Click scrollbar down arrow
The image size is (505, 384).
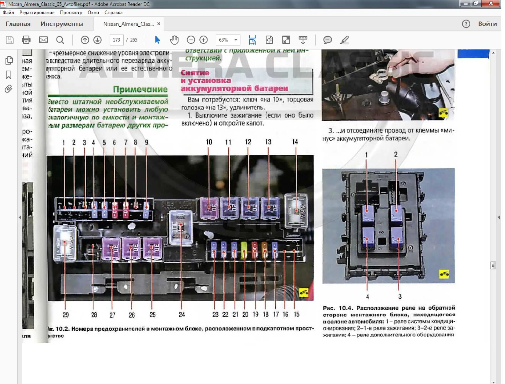[x=493, y=382]
